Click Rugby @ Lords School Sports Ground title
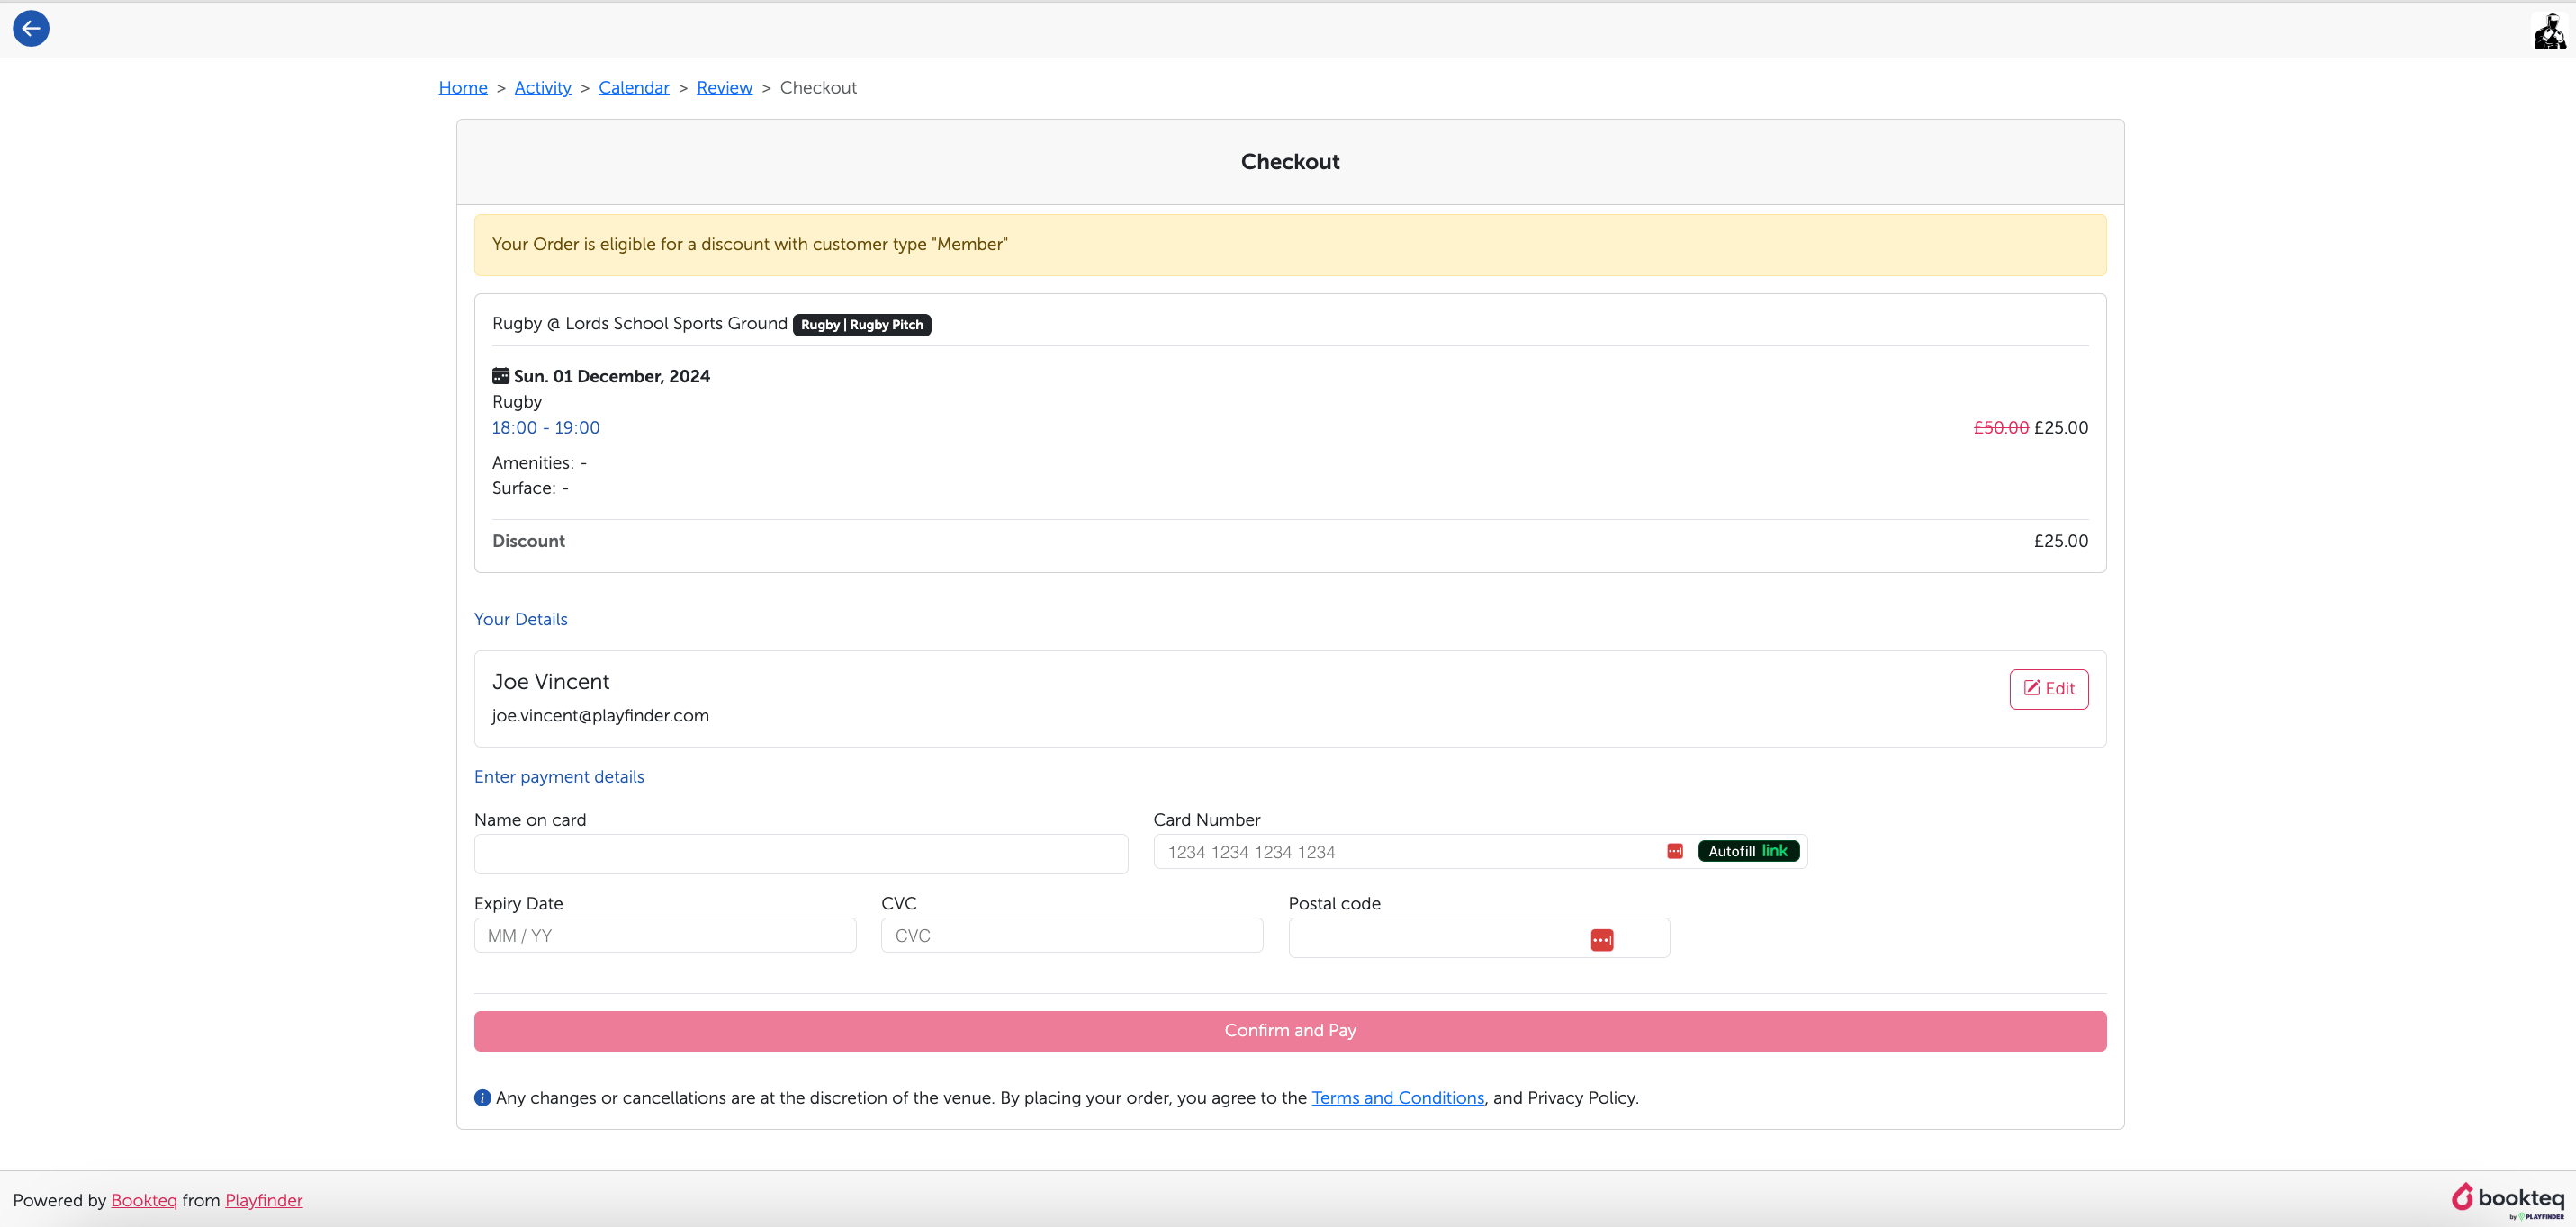 640,324
